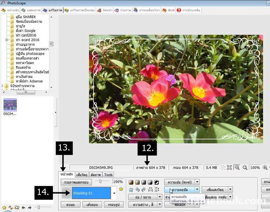Open the Tools tab
The width and height of the screenshot is (270, 212).
pyautogui.click(x=108, y=175)
